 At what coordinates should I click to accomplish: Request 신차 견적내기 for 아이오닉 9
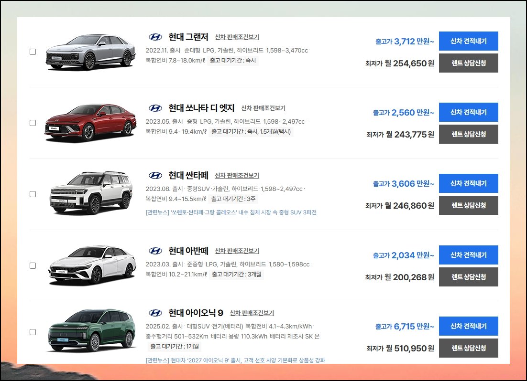[469, 326]
